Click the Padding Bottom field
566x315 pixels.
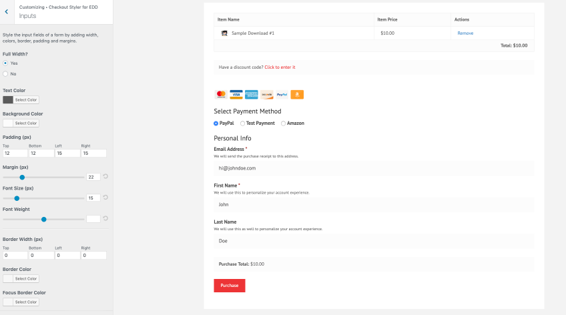pos(41,153)
